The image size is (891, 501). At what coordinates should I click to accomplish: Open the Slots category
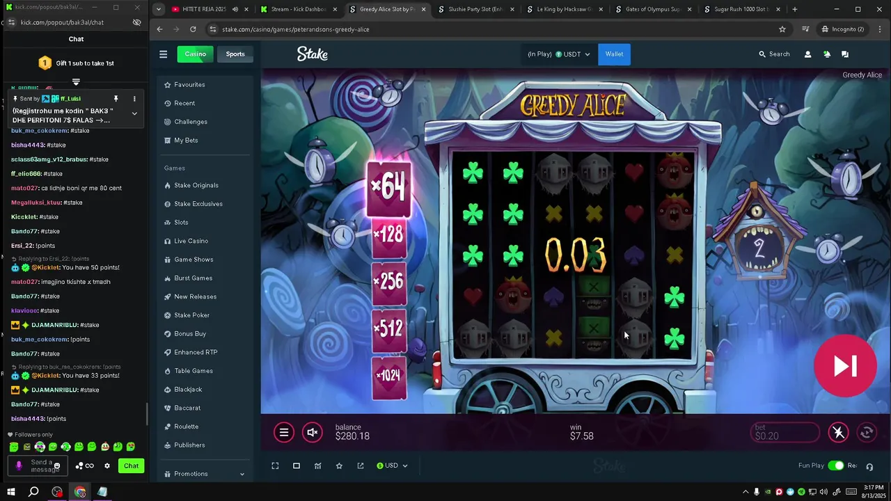pyautogui.click(x=176, y=222)
